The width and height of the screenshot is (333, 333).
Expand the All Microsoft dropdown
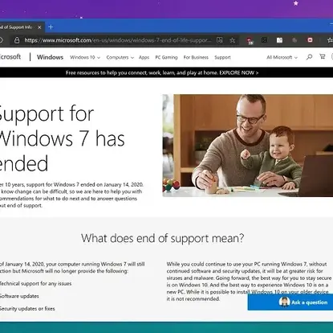(x=282, y=57)
